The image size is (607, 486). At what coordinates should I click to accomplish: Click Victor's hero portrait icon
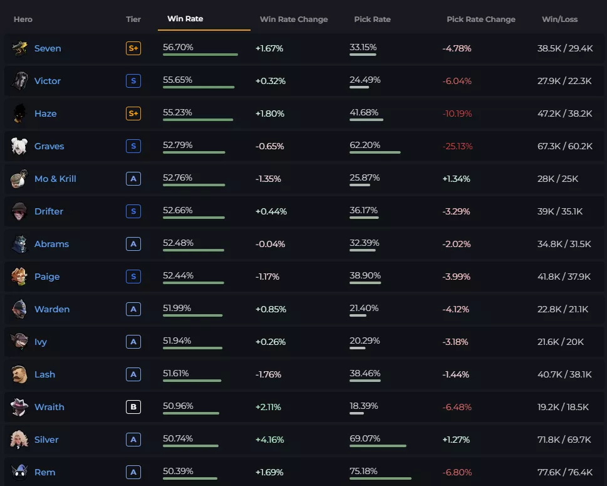[19, 81]
